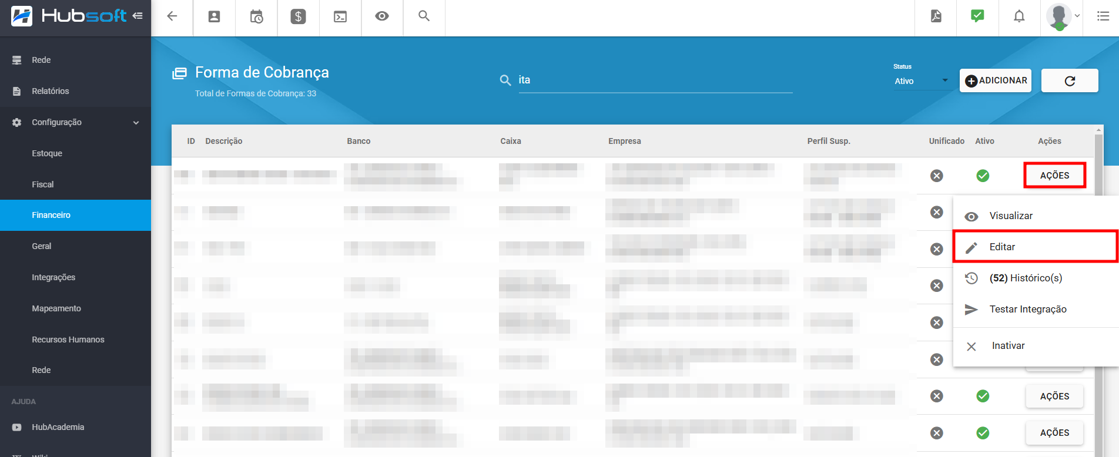Viewport: 1119px width, 457px height.
Task: Click fifth row Unificado X icon
Action: pos(937,322)
